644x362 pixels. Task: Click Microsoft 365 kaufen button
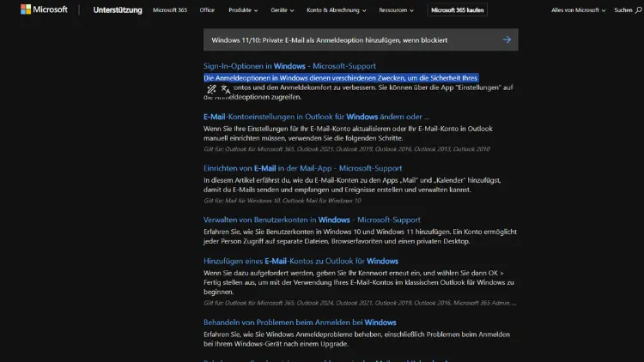click(457, 9)
